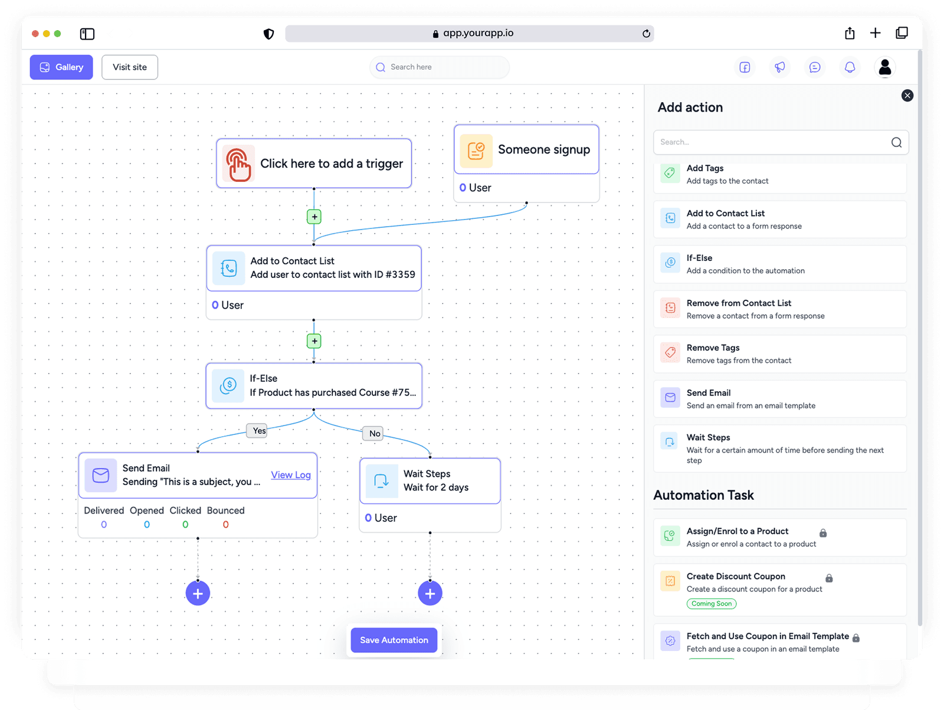Viewport: 944px width, 710px height.
Task: Click the notifications bell icon in the header
Action: point(850,67)
